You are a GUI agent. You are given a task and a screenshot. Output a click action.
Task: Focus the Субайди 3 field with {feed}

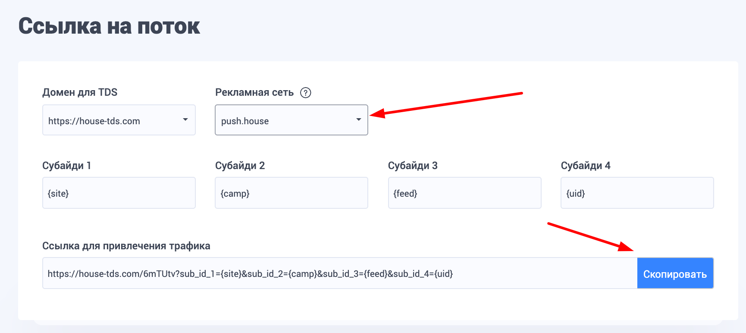coord(465,193)
